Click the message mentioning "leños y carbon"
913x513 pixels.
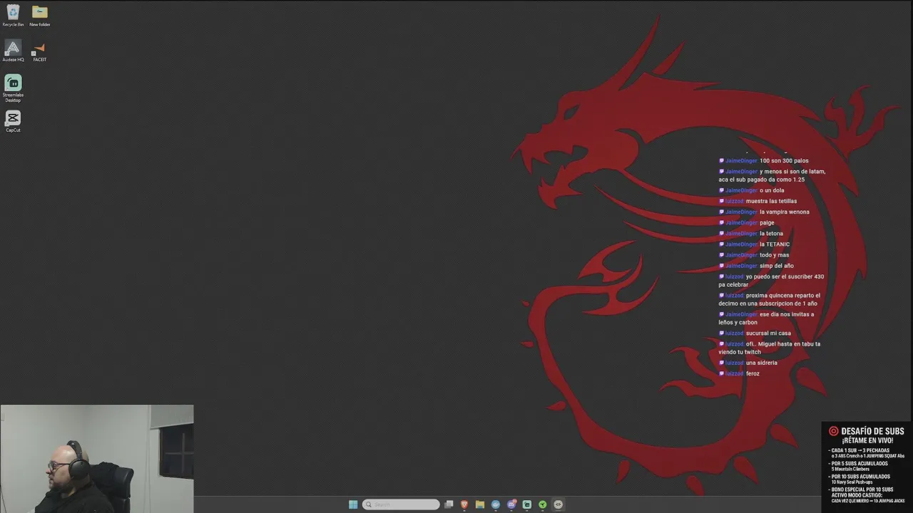click(766, 318)
